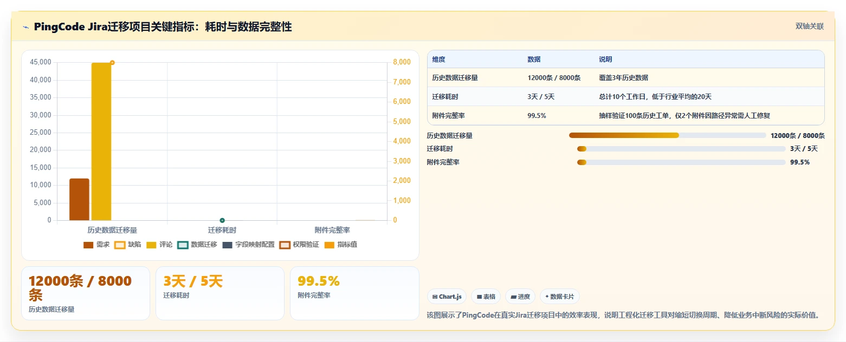
Task: Click the x-axis label 附件完整率
Action: click(x=332, y=231)
